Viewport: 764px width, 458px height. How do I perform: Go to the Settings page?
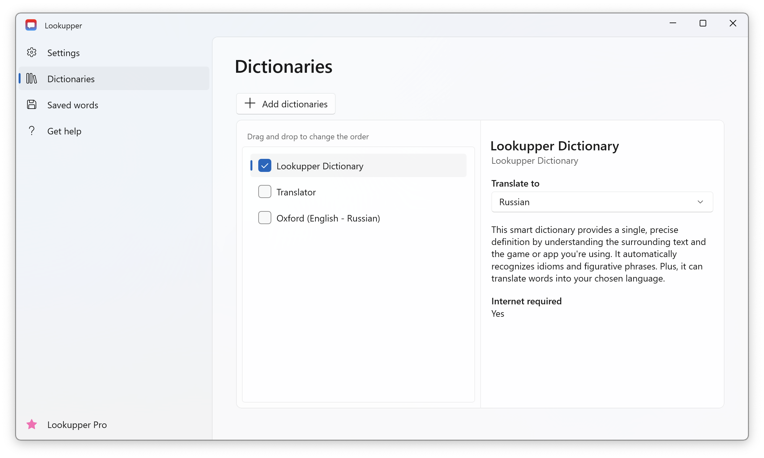[63, 53]
